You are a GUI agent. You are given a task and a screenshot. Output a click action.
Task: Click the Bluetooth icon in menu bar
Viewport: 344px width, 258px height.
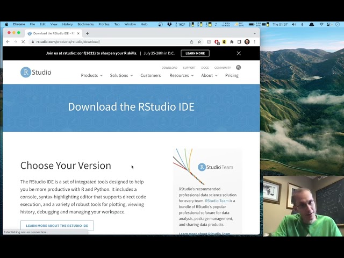click(x=302, y=24)
